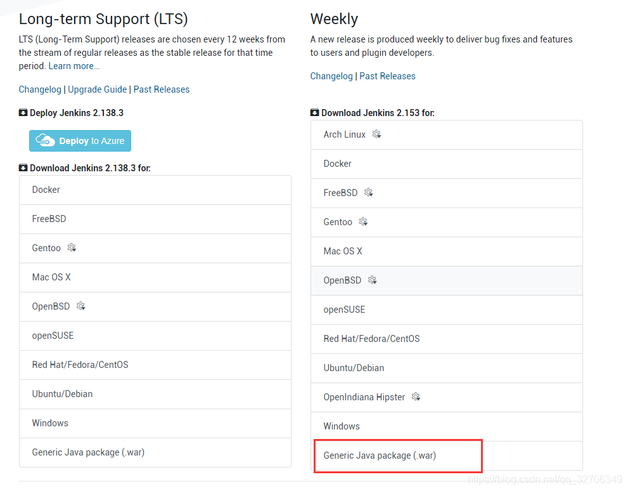Select OpenBSD in the Weekly download list
Viewport: 628px width, 491px height.
click(447, 281)
